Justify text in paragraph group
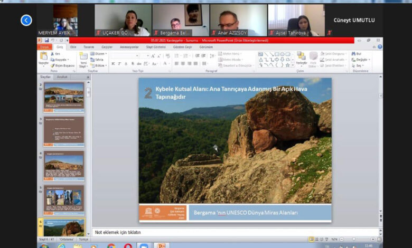The height and width of the screenshot is (248, 412). (x=195, y=63)
